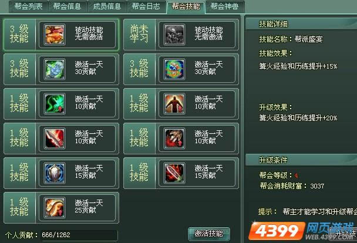Viewport: 357px width, 243px height.
Task: Click the 激活技能 button
Action: 209,234
